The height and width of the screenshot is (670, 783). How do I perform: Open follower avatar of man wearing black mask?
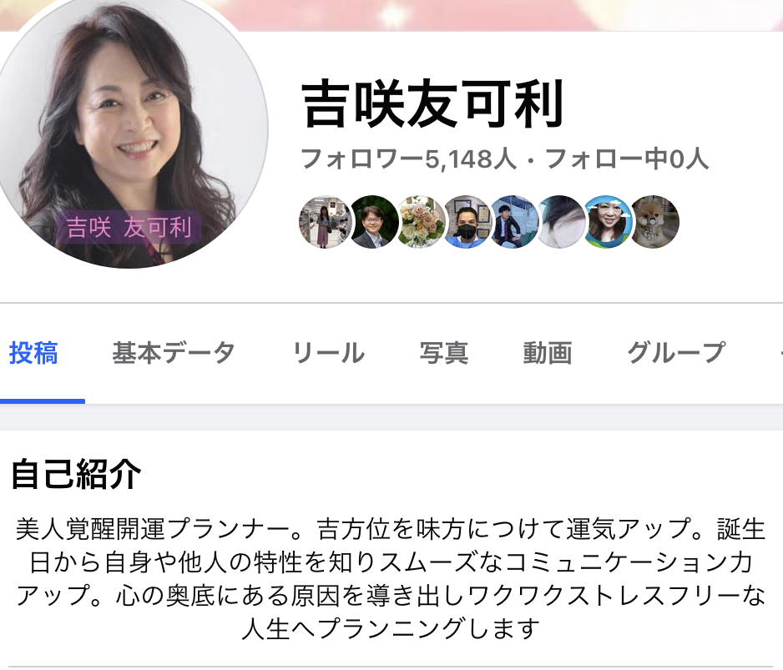(467, 222)
